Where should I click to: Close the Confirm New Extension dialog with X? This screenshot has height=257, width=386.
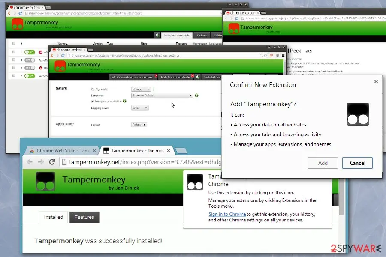(376, 81)
